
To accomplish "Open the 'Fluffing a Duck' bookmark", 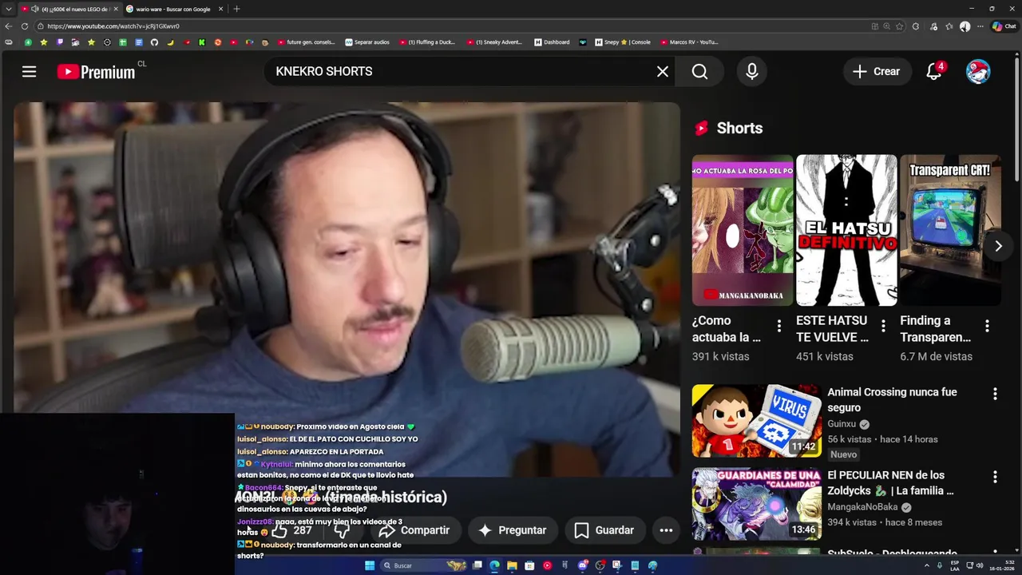I will 427,42.
